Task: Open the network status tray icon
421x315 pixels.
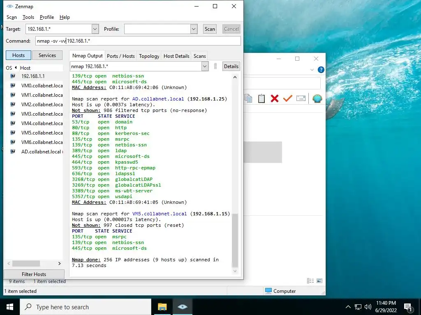Action: pos(358,307)
